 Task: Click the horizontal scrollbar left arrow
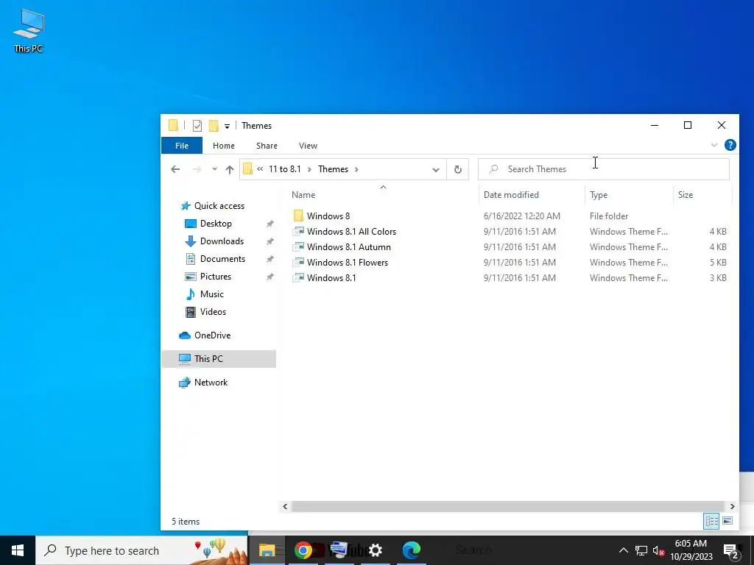point(285,506)
